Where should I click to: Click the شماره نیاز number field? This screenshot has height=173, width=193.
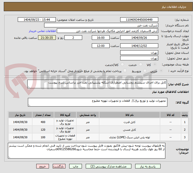click(139, 20)
